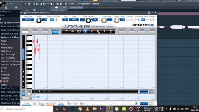Open Photoshop from the taskbar

tap(72, 109)
